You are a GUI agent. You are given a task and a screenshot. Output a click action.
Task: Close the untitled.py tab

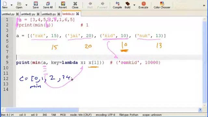pyautogui.click(x=17, y=14)
